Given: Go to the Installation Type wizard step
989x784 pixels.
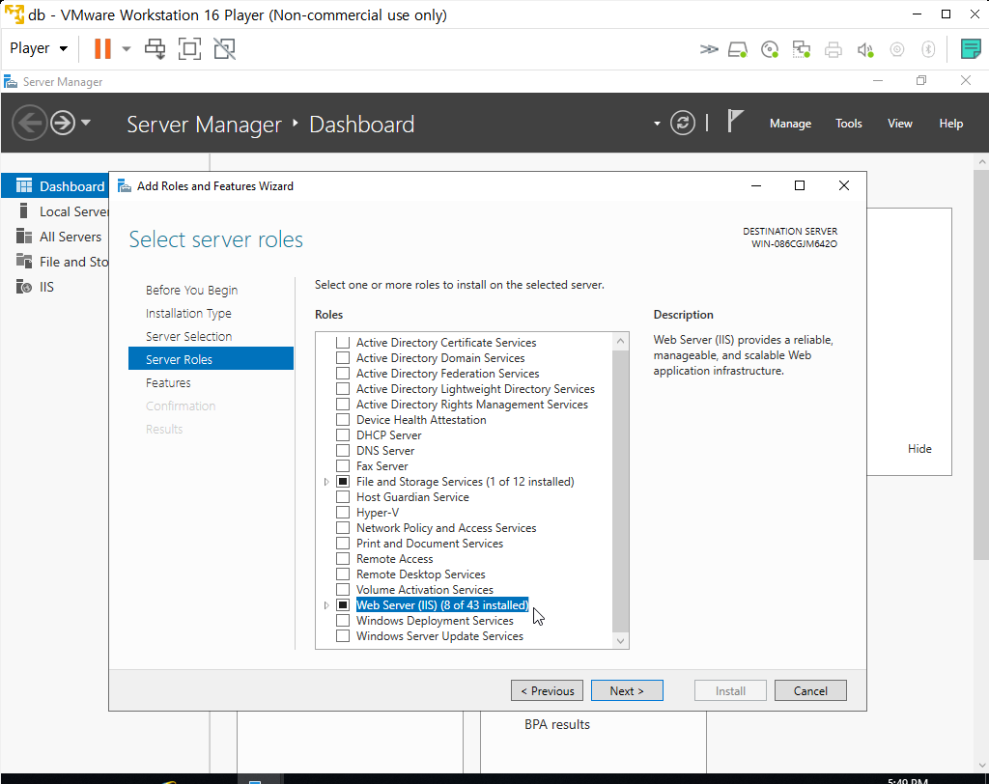Looking at the screenshot, I should 188,314.
